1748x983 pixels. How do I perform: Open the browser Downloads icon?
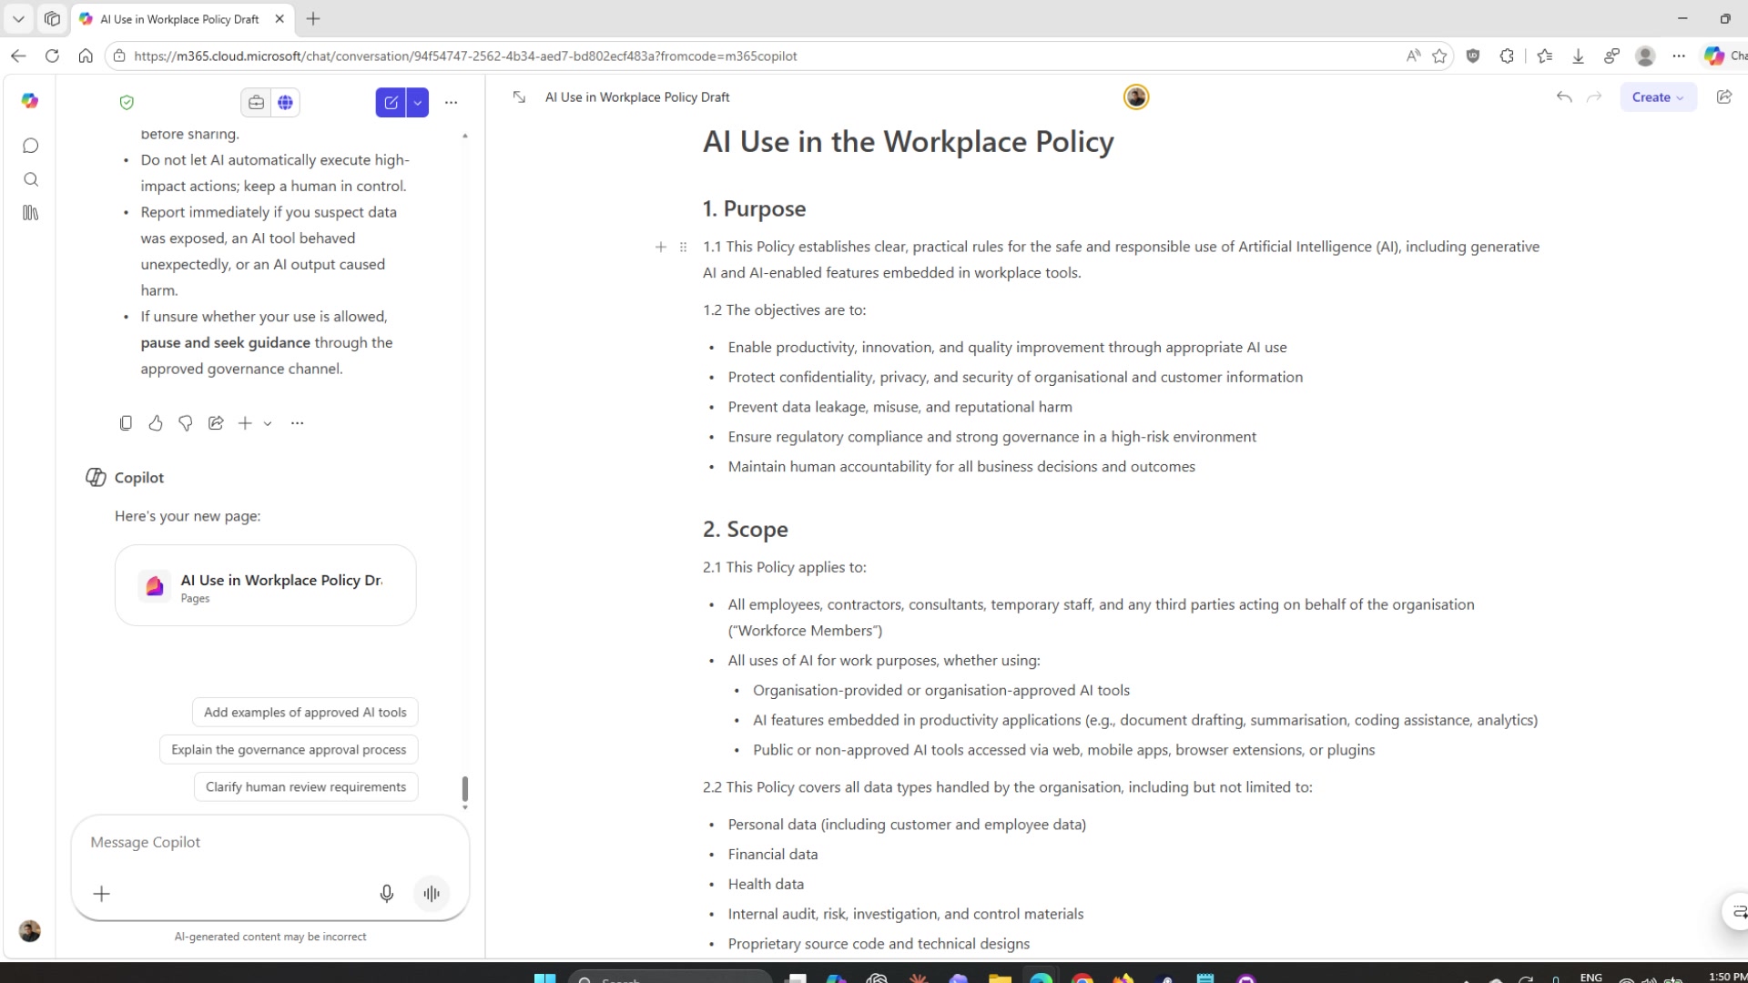click(1579, 56)
